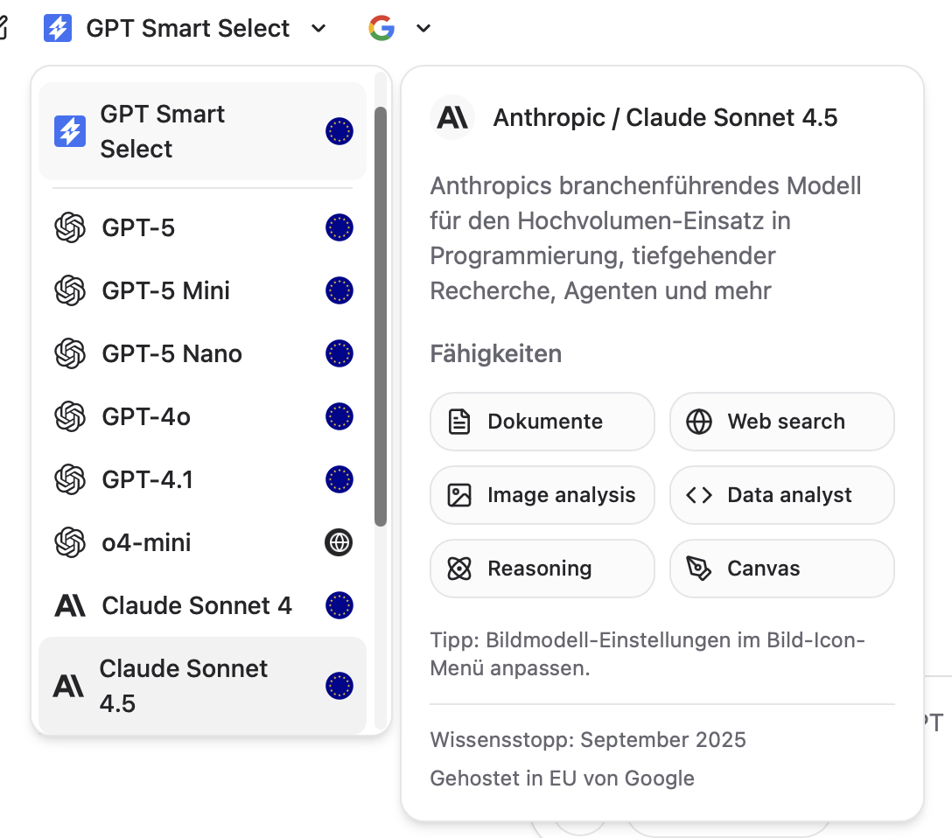Screen dimensions: 952x838
Task: Click the OpenAI logo beside GPT-4.1
Action: 70,479
